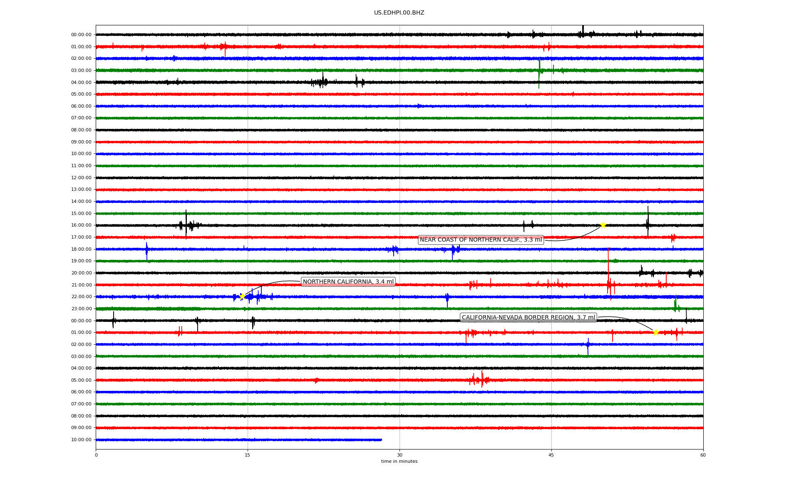799x499 pixels.
Task: Click the 18:00:00 row label
Action: 81,249
